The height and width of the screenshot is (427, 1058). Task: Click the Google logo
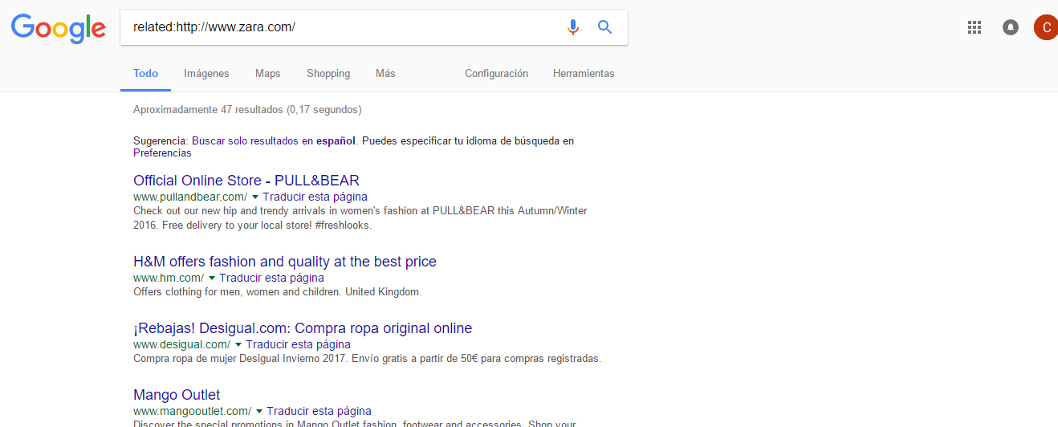click(58, 28)
